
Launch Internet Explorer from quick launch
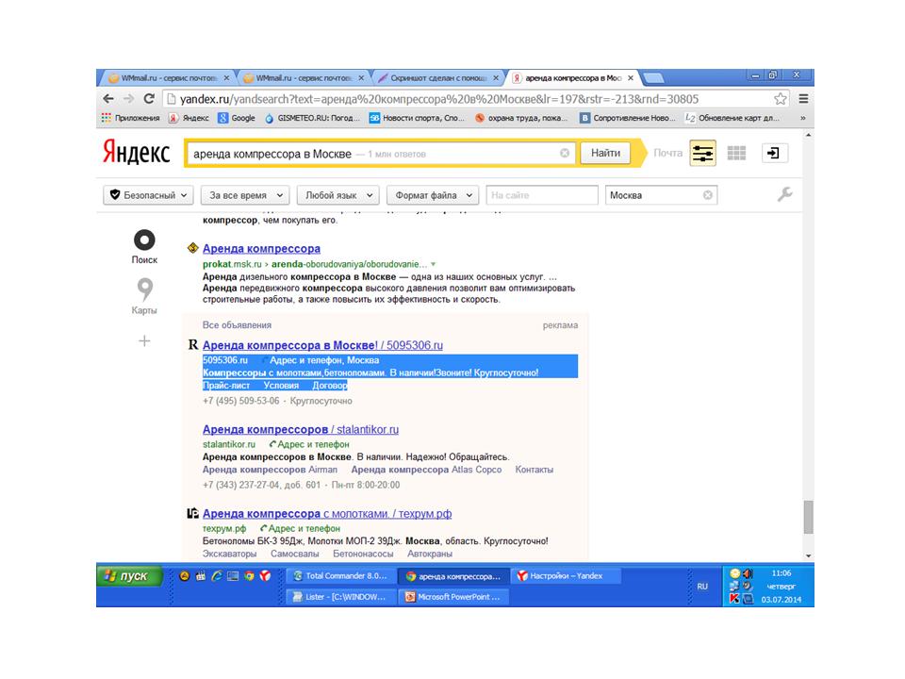coord(217,575)
